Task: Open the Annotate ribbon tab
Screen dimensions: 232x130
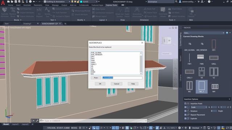Action: [x=27, y=5]
